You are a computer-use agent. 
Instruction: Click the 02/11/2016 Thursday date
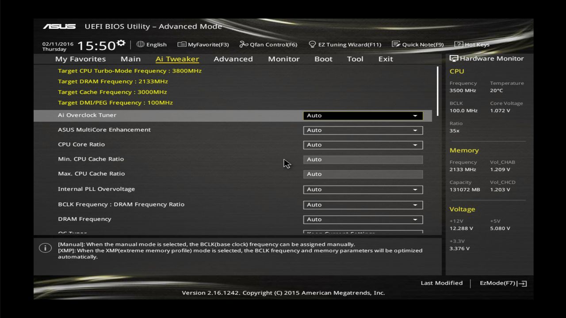(58, 46)
